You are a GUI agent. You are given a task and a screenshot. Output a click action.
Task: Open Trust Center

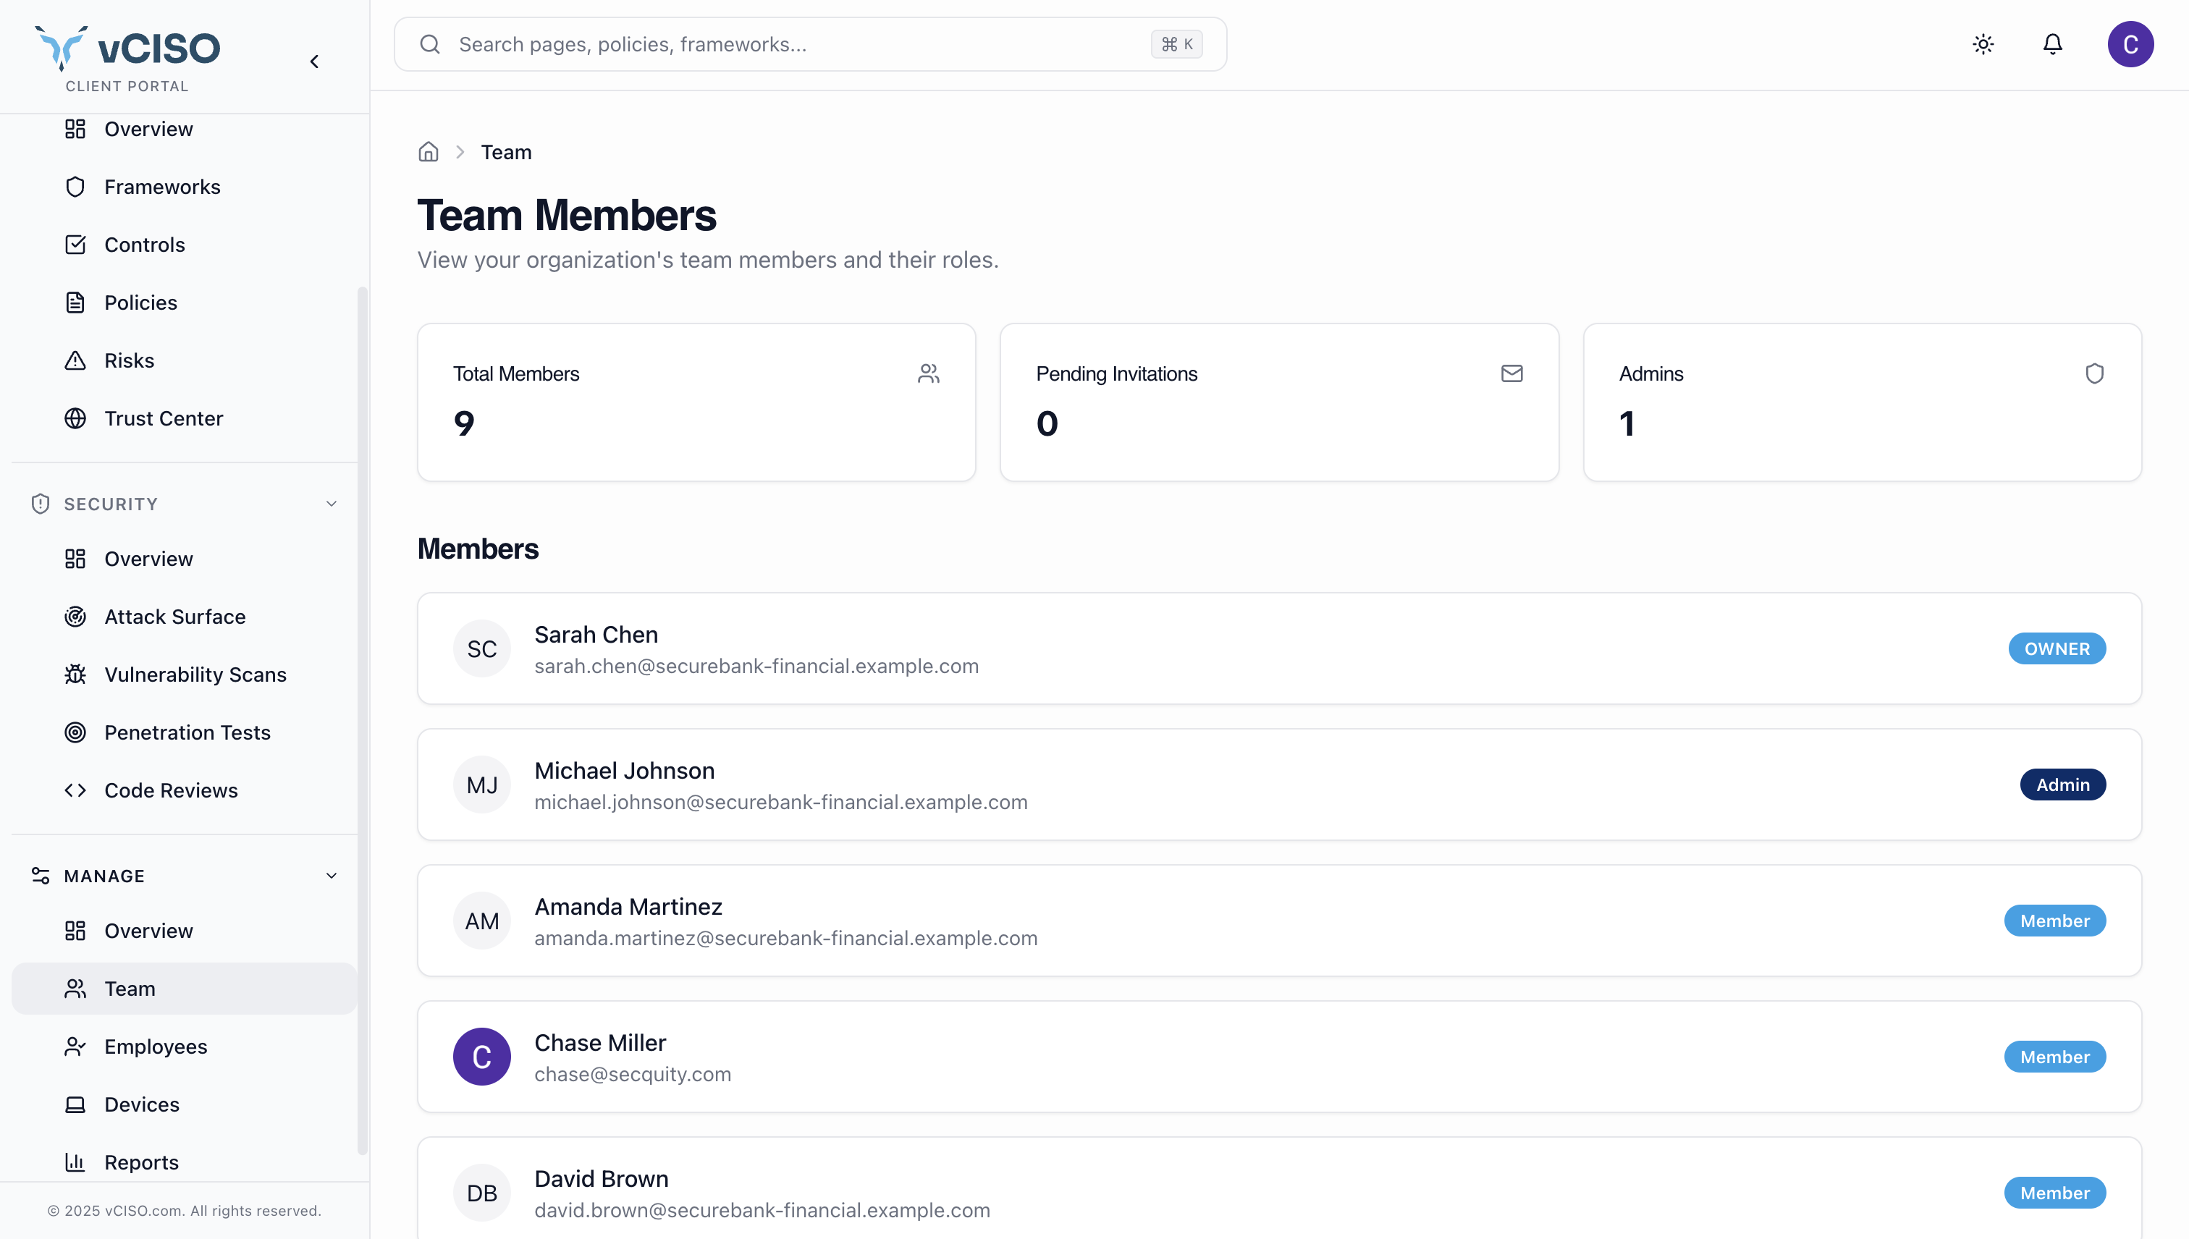tap(184, 418)
